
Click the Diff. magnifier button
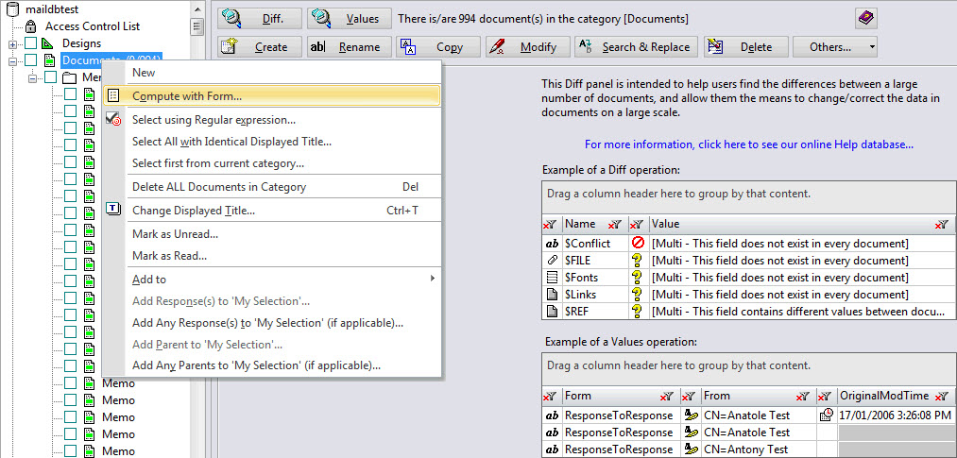(259, 19)
